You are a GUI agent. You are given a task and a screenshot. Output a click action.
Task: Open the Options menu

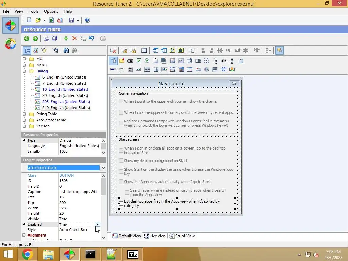(51, 11)
